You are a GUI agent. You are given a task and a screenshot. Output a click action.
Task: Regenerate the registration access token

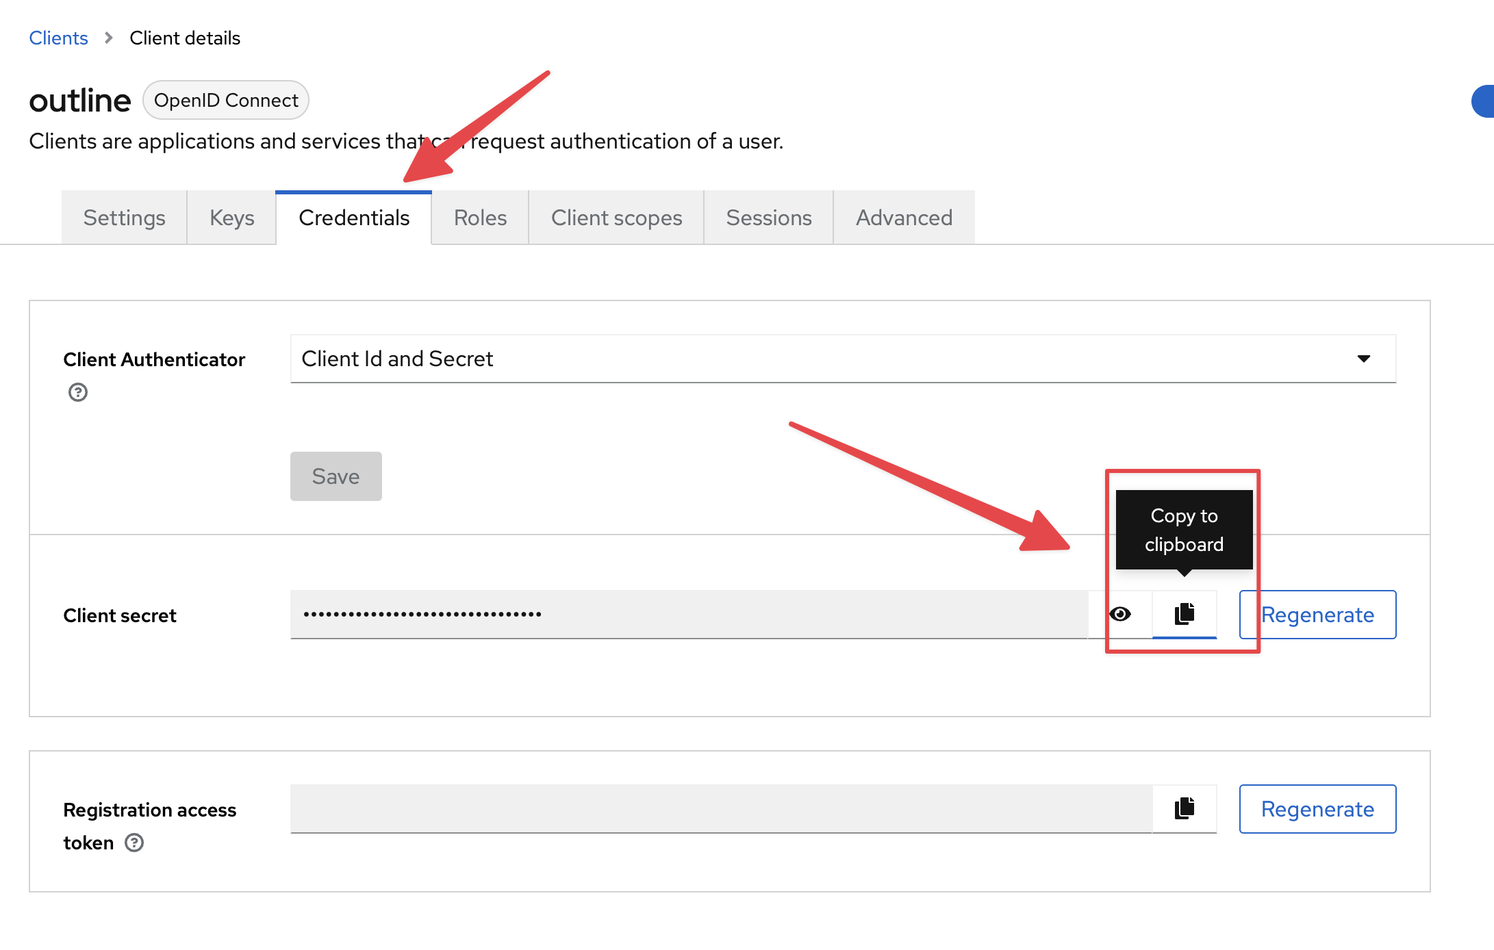click(x=1317, y=809)
